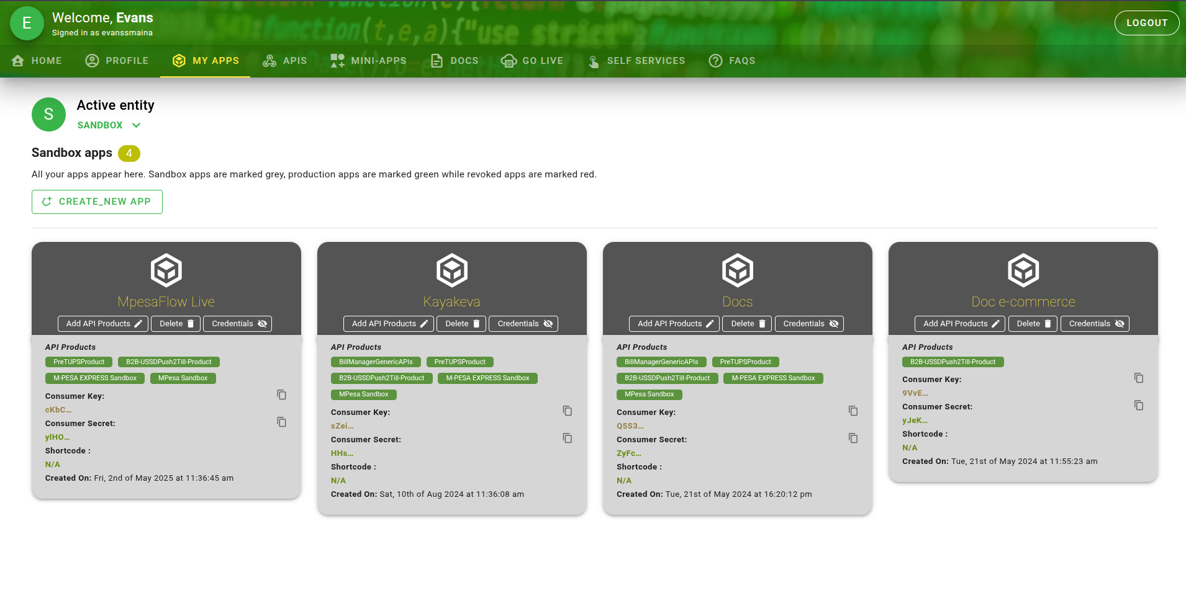The image size is (1186, 593).
Task: Click the Docs cube app icon
Action: (x=738, y=270)
